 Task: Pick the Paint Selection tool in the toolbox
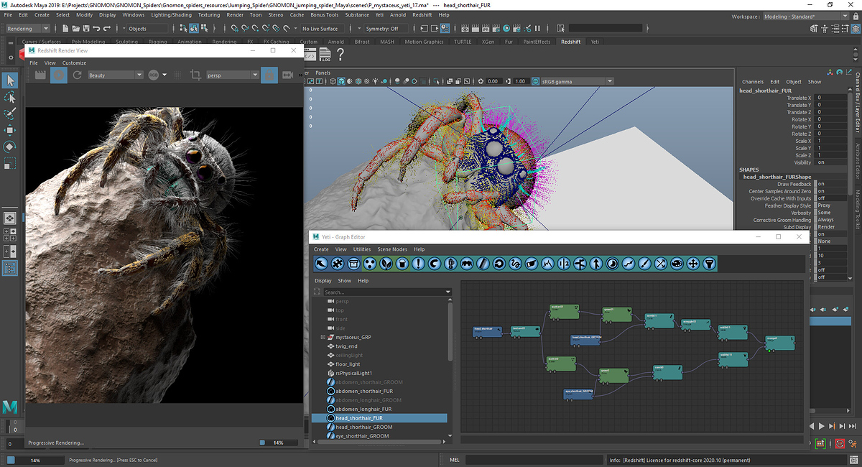click(x=10, y=114)
